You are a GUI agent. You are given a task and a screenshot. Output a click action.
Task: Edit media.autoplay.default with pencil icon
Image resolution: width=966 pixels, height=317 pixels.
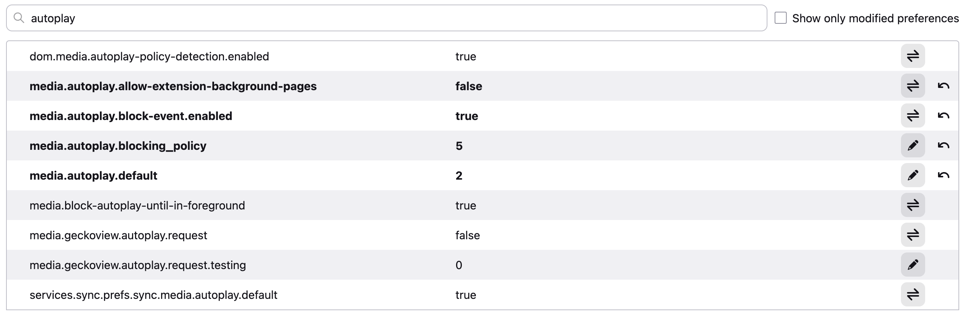[x=913, y=175]
